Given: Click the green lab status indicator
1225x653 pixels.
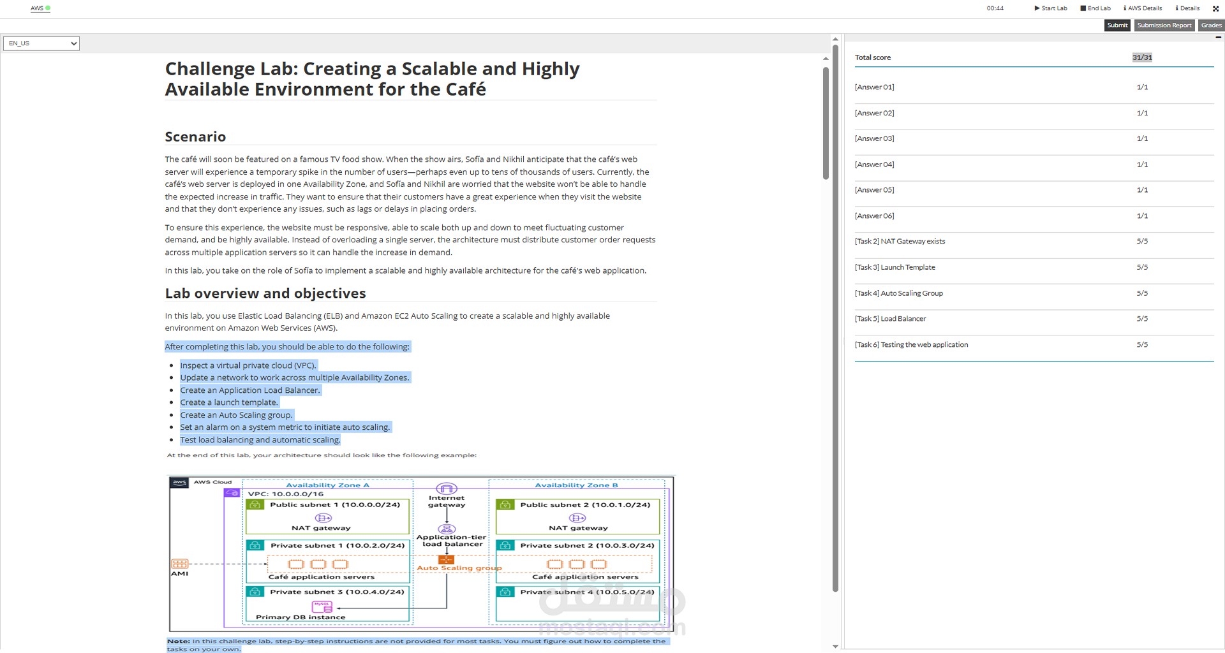Looking at the screenshot, I should tap(48, 8).
